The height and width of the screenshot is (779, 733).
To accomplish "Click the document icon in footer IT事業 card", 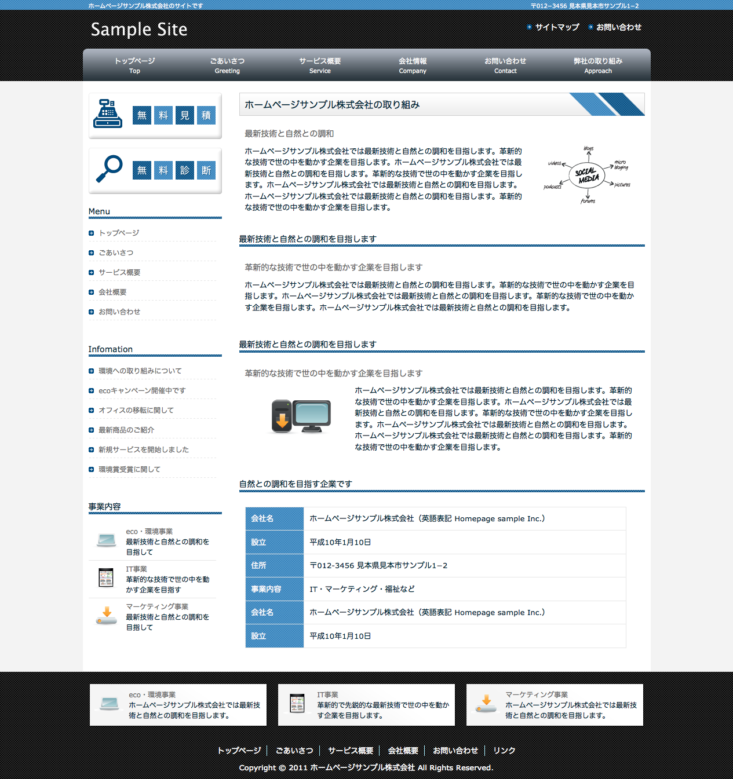I will tap(297, 703).
